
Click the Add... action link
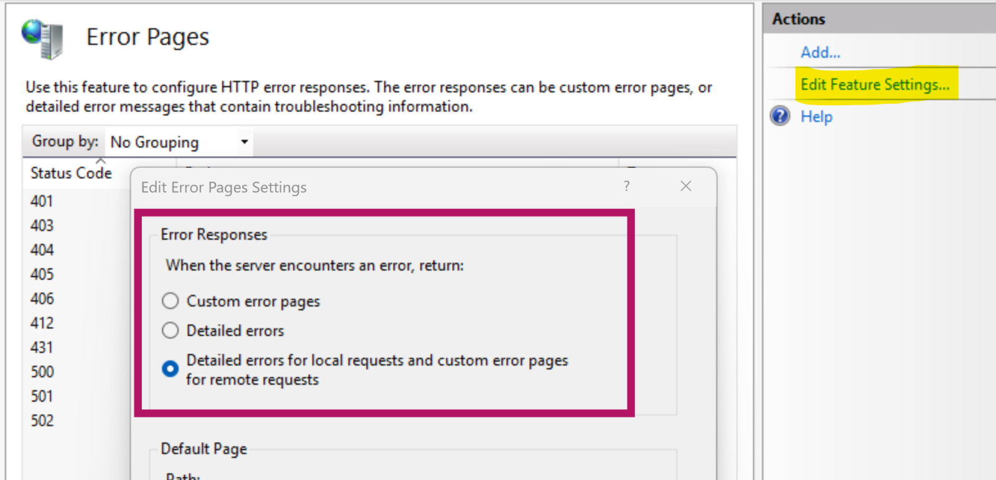[x=820, y=52]
